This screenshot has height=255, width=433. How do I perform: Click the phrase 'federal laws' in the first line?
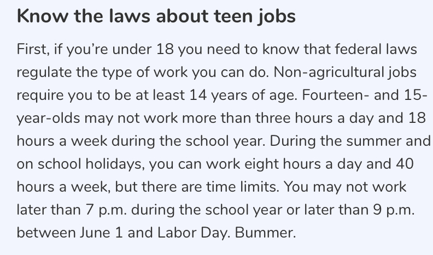click(376, 49)
